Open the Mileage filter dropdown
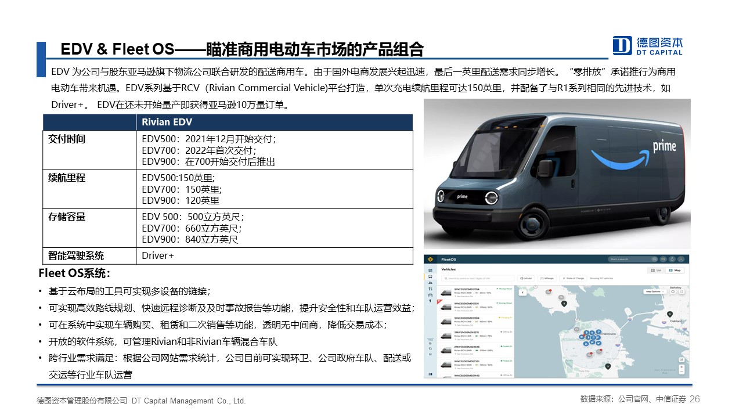The width and height of the screenshot is (743, 418). pyautogui.click(x=547, y=278)
